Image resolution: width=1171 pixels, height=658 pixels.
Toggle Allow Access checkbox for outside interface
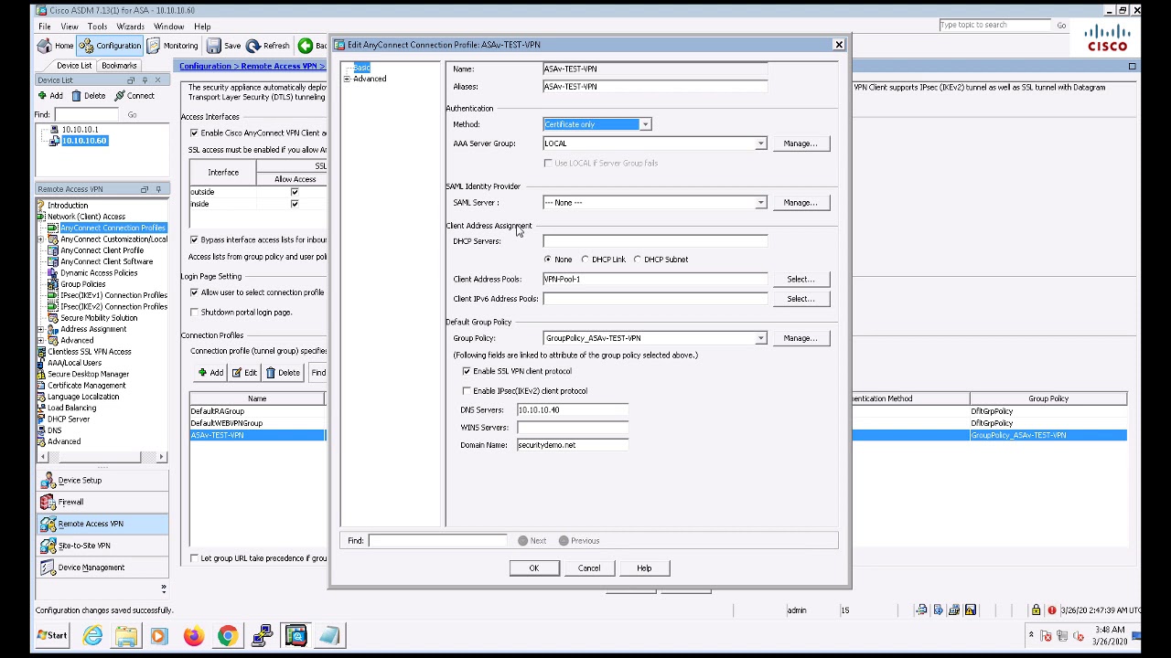click(x=295, y=192)
